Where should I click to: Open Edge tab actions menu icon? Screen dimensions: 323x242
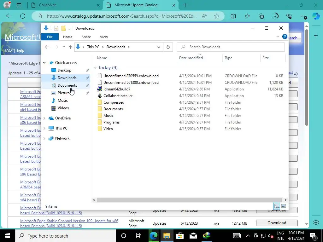pos(19,5)
